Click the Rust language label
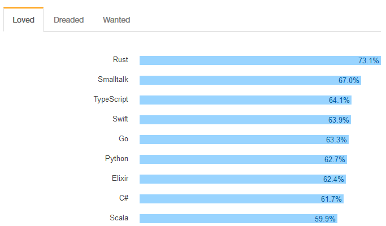386x226 pixels. [x=120, y=59]
